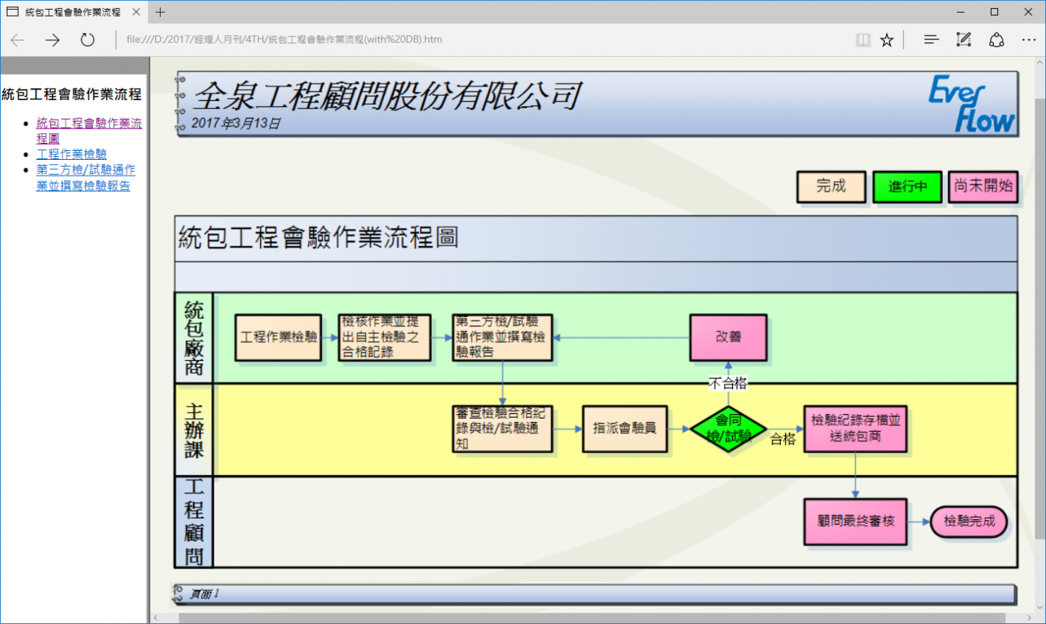Click the EverFlow logo
The height and width of the screenshot is (624, 1046).
pyautogui.click(x=972, y=104)
